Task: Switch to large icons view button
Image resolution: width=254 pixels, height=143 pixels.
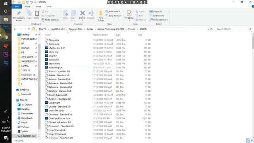Action: click(x=252, y=140)
